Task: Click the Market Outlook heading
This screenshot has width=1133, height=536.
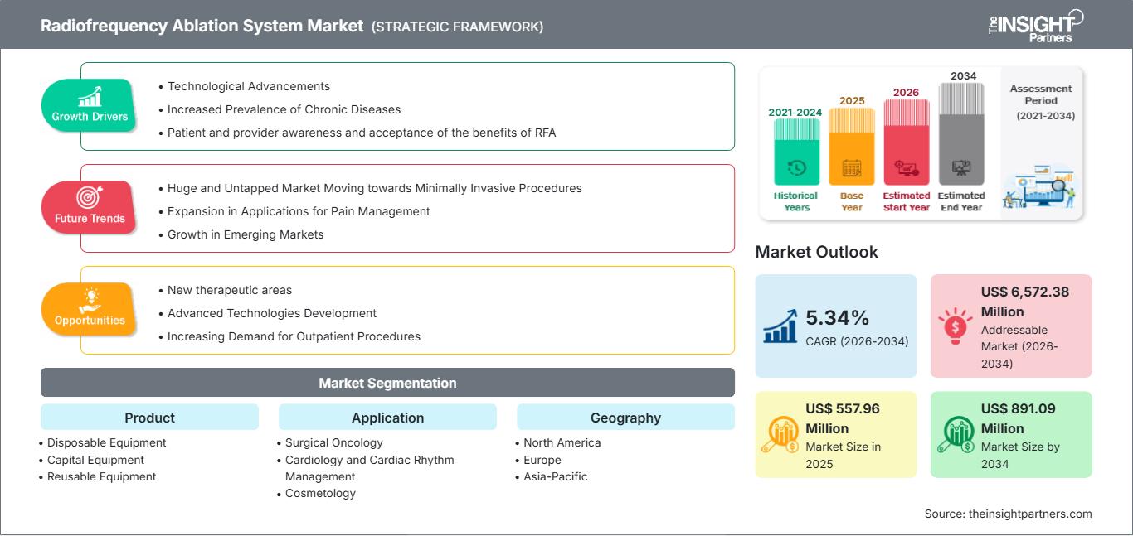Action: 816,252
